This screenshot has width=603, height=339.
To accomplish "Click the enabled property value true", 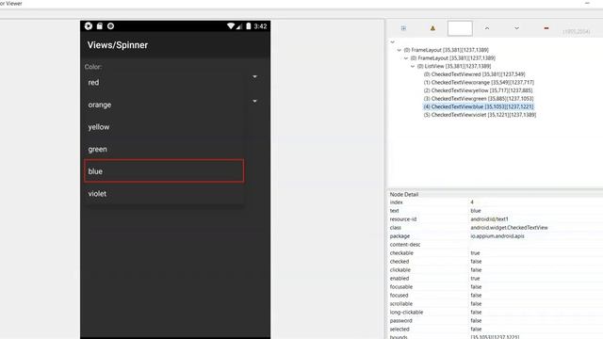I will point(475,279).
